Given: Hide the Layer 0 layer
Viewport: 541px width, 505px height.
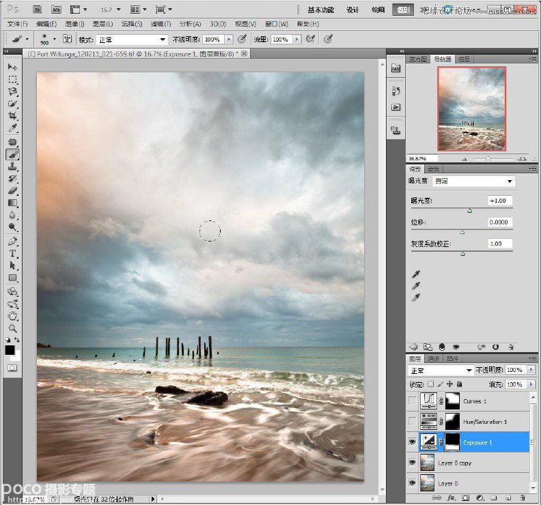Looking at the screenshot, I should click(413, 483).
